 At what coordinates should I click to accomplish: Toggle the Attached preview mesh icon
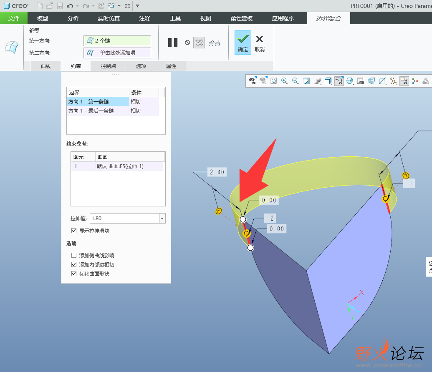199,43
